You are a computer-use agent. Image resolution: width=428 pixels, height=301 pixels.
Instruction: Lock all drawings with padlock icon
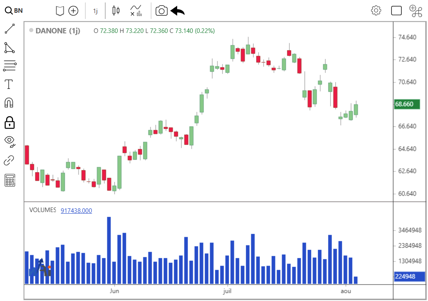pyautogui.click(x=9, y=122)
